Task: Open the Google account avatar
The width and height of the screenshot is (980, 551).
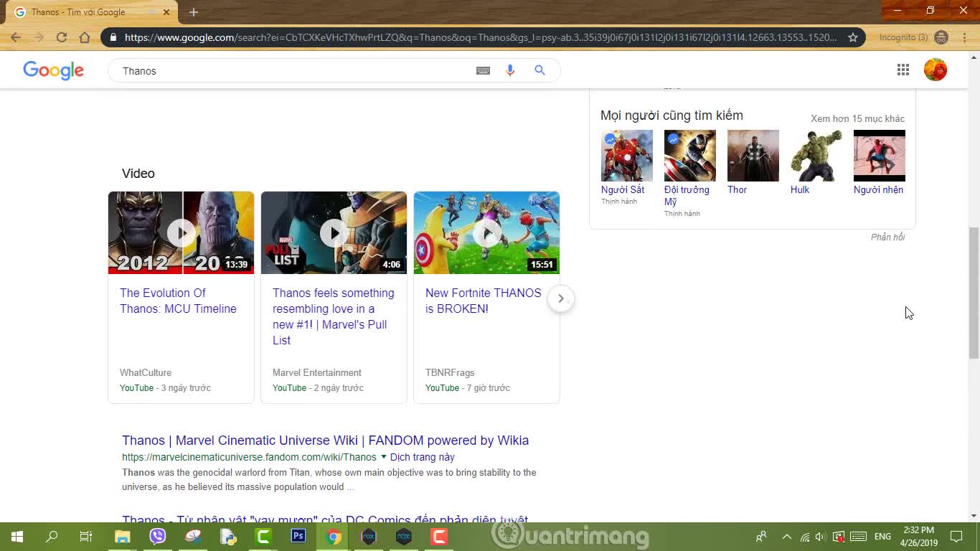Action: (x=936, y=70)
